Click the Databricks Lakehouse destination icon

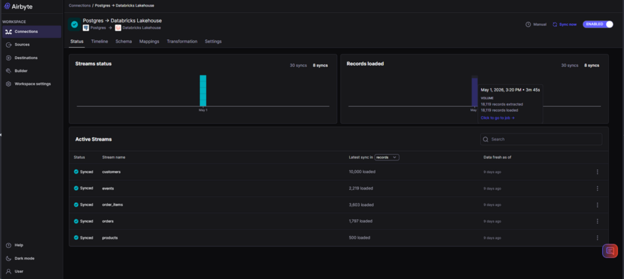point(118,28)
